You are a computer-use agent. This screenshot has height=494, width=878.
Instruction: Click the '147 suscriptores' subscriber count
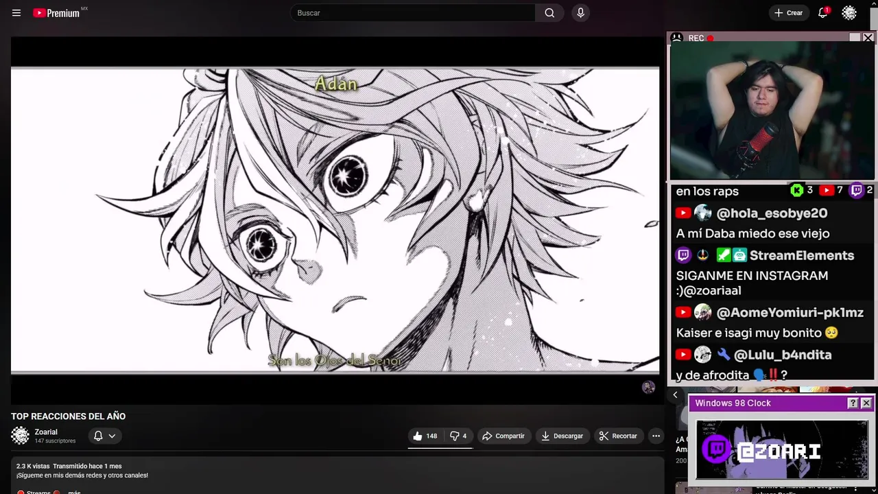[x=55, y=440]
